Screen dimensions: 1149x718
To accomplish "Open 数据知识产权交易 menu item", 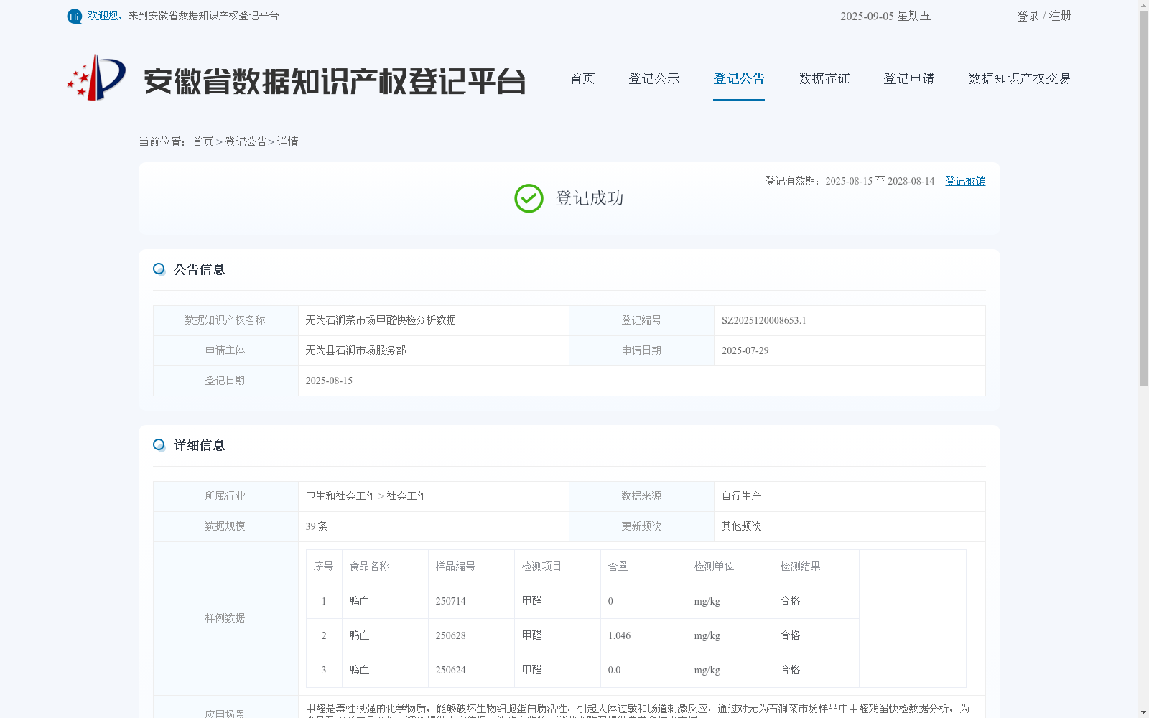I will coord(1020,78).
